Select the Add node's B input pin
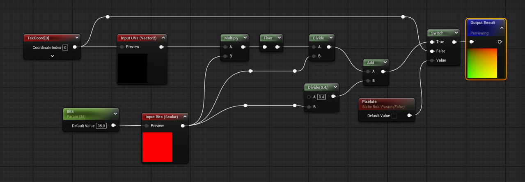Viewport: 525px width, 182px height. point(368,81)
